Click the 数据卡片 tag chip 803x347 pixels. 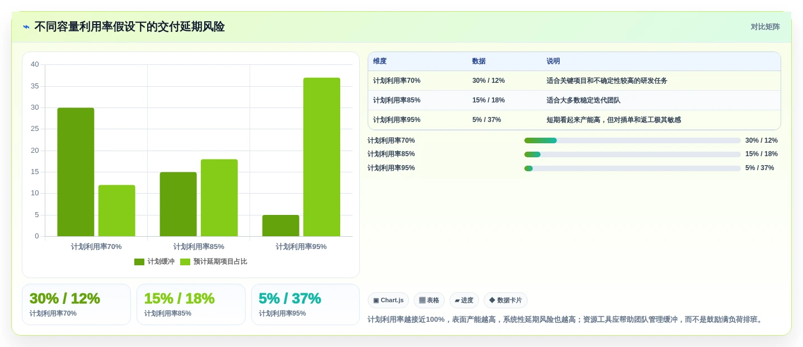[505, 301]
